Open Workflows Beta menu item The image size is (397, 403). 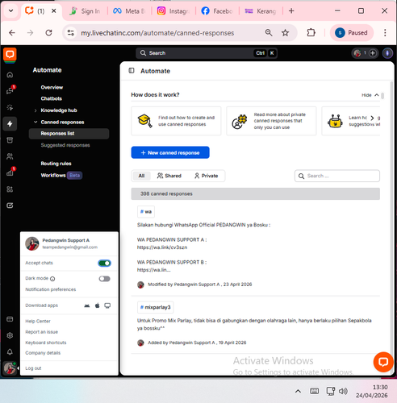click(61, 176)
